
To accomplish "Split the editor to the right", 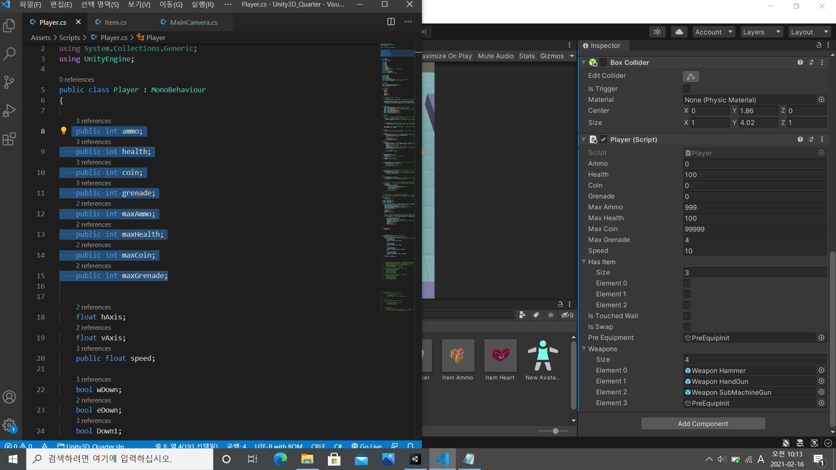I will coord(391,22).
